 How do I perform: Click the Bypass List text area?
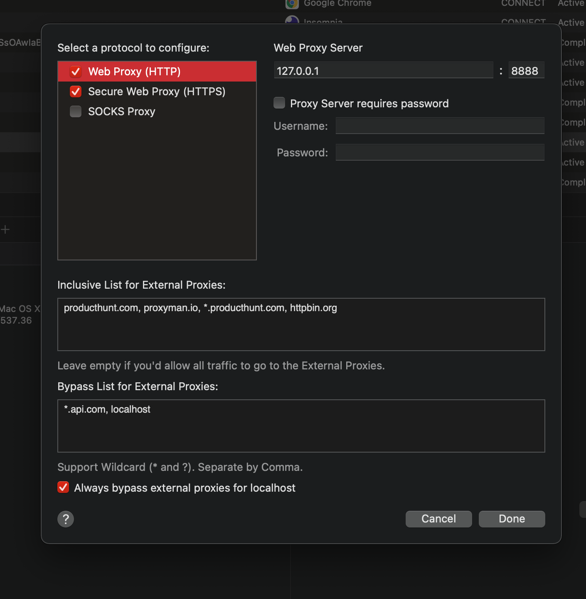(x=301, y=426)
